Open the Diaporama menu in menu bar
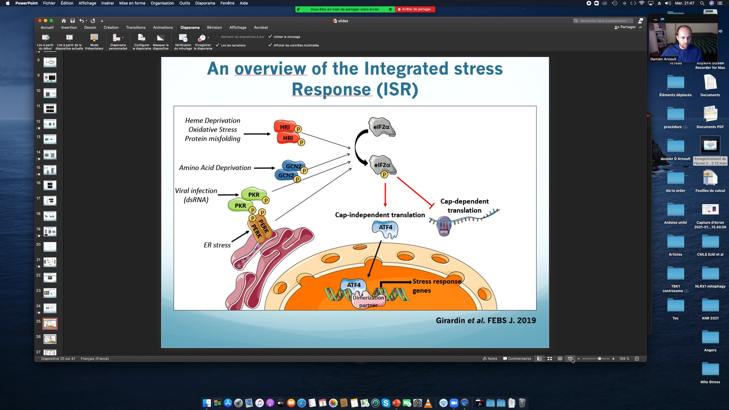Viewport: 729px width, 410px height. [x=205, y=3]
